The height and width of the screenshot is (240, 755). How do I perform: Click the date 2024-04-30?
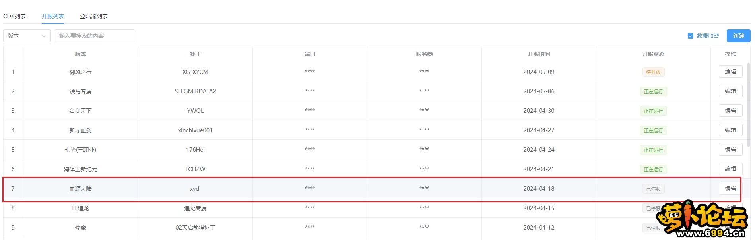tap(539, 111)
